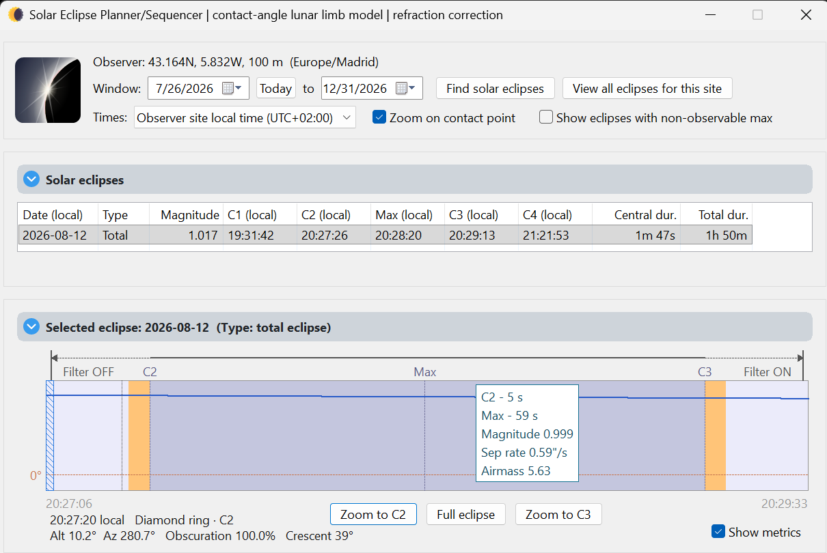Viewport: 827px width, 553px height.
Task: Click the Max time 20:28:20 cell
Action: pyautogui.click(x=407, y=236)
